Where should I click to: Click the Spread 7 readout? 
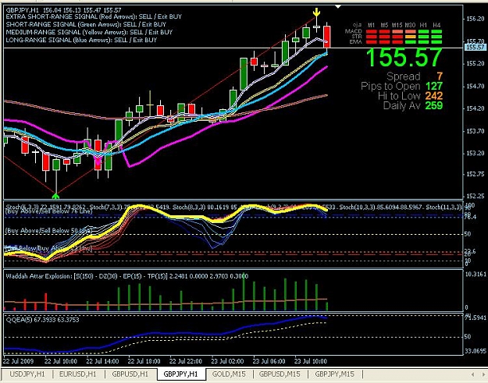pyautogui.click(x=415, y=76)
